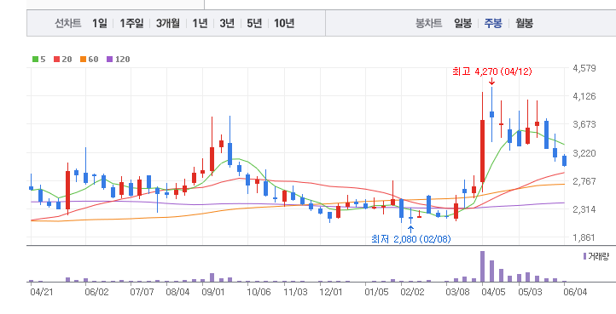Click the purple 120 moving average swatch
The height and width of the screenshot is (314, 616).
coord(109,60)
